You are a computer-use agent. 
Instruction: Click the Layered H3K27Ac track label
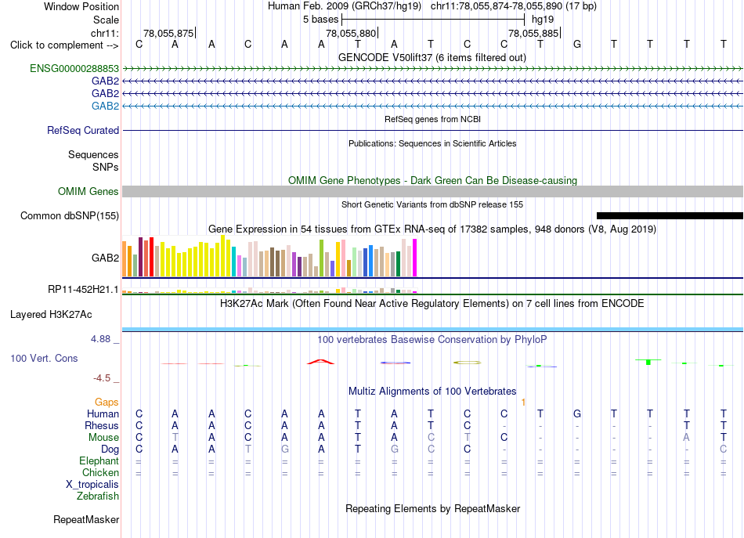pos(51,314)
